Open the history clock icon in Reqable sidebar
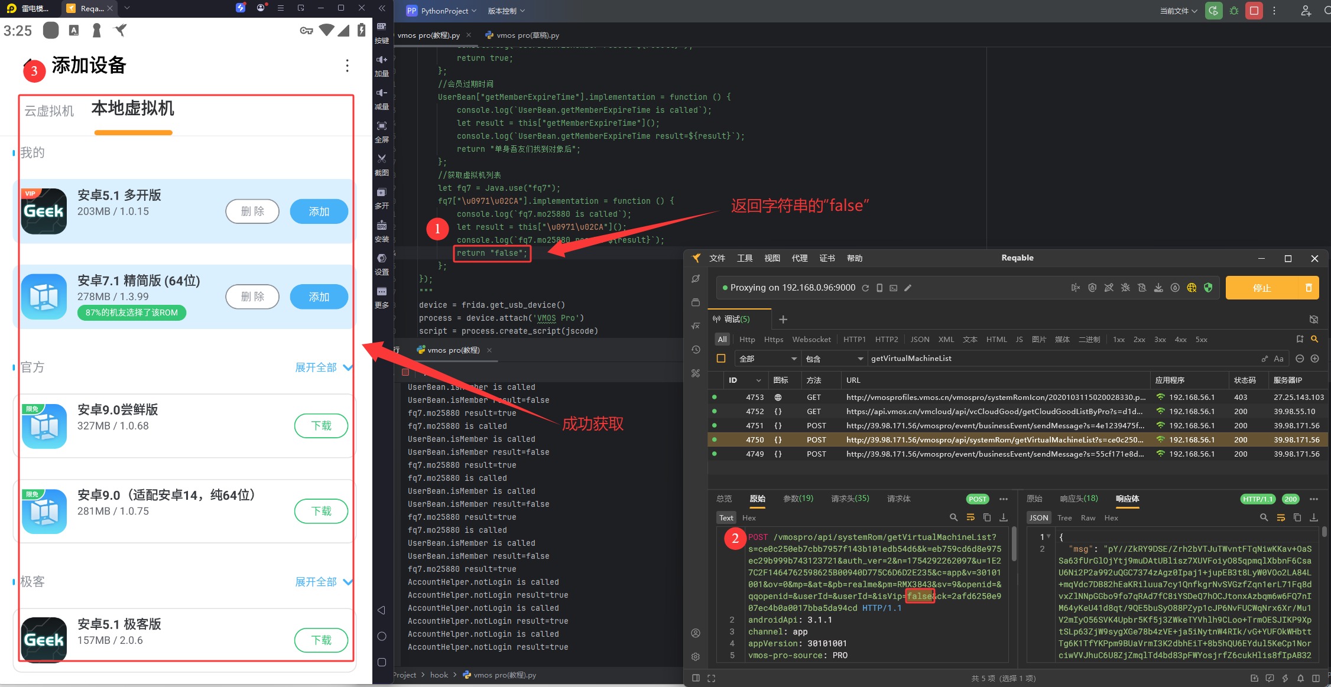 696,350
